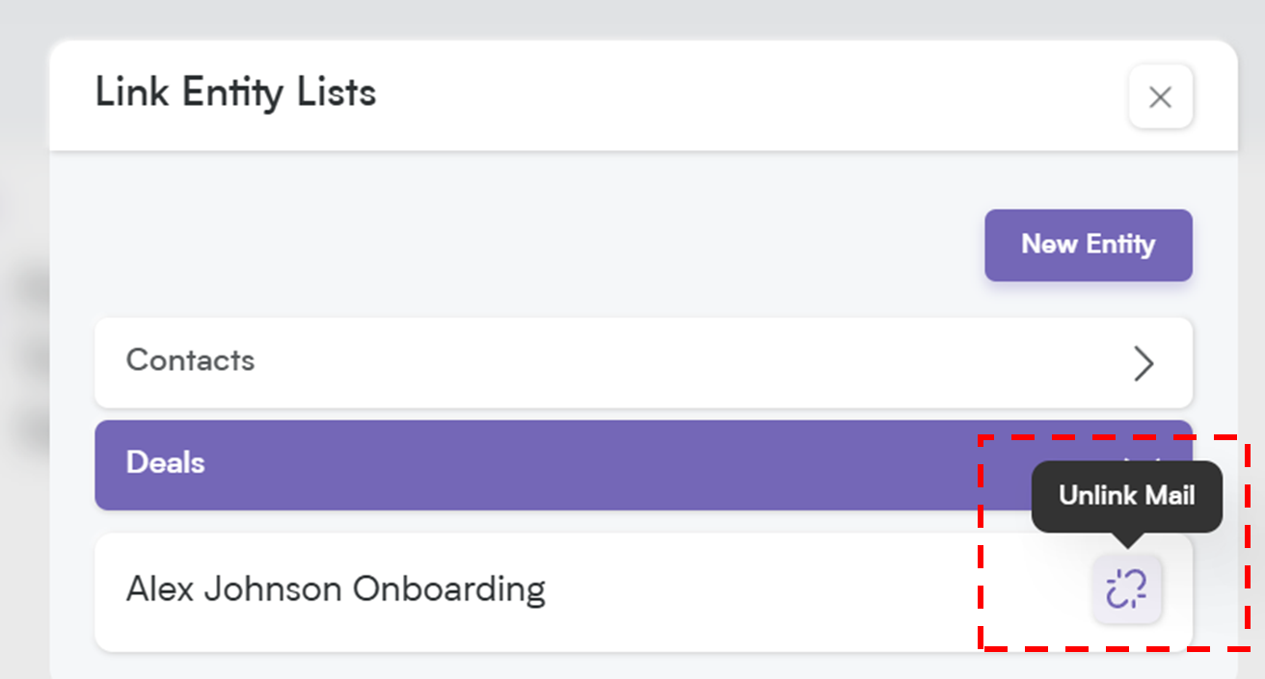Click the Contacts label text

coord(190,360)
